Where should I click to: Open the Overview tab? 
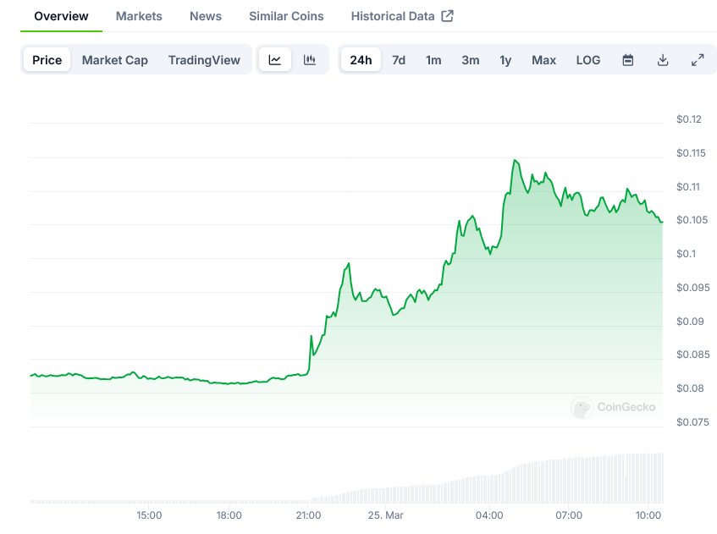pyautogui.click(x=61, y=16)
